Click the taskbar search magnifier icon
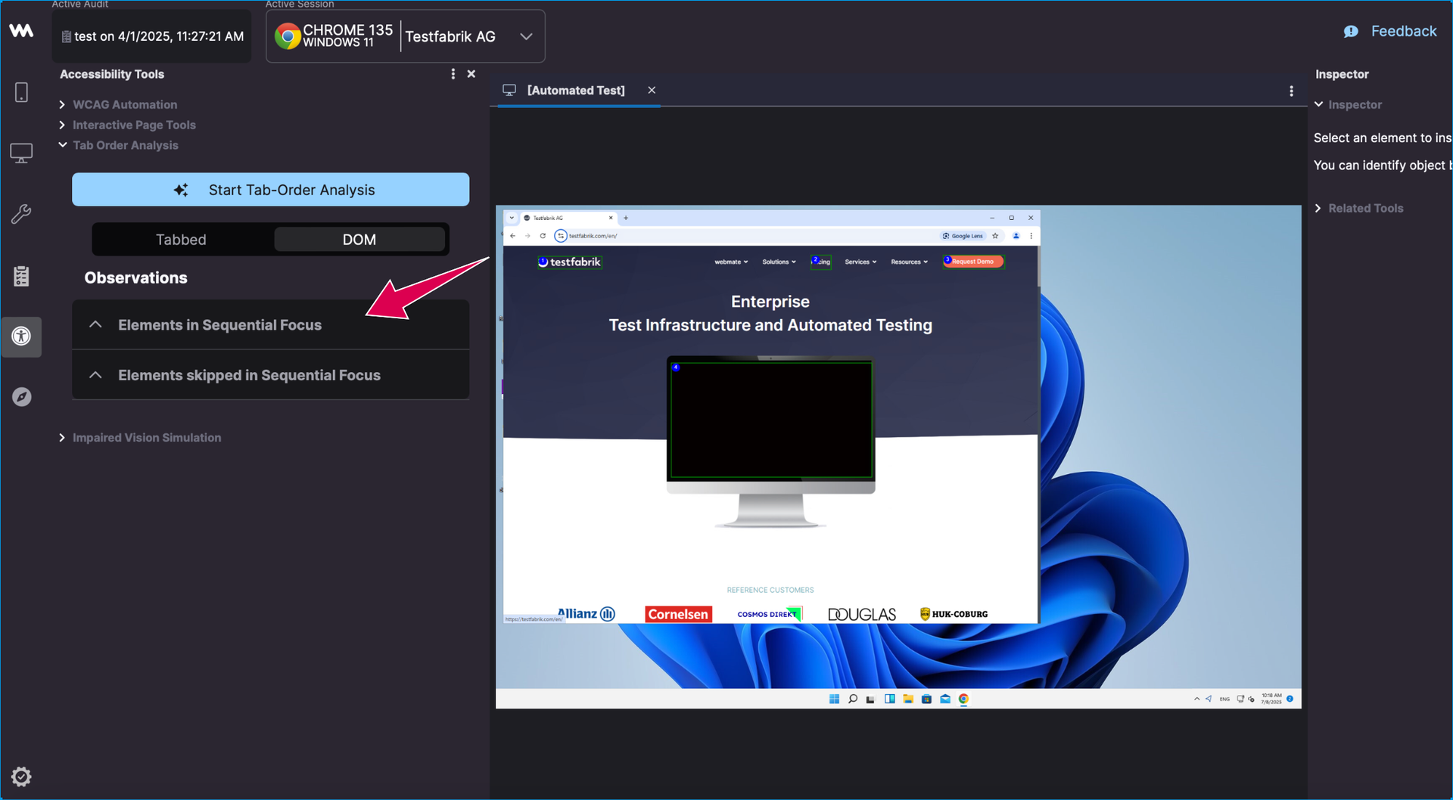 853,699
